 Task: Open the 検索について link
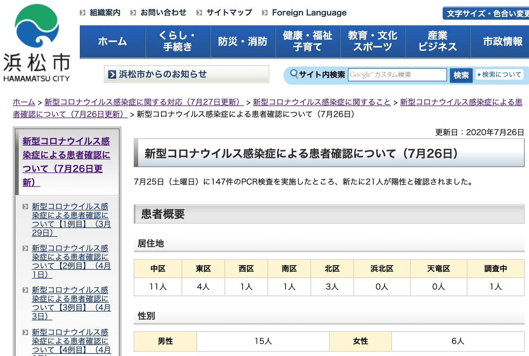[499, 75]
